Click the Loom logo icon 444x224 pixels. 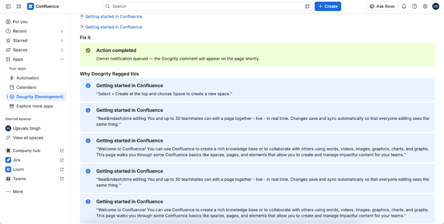coord(8,169)
